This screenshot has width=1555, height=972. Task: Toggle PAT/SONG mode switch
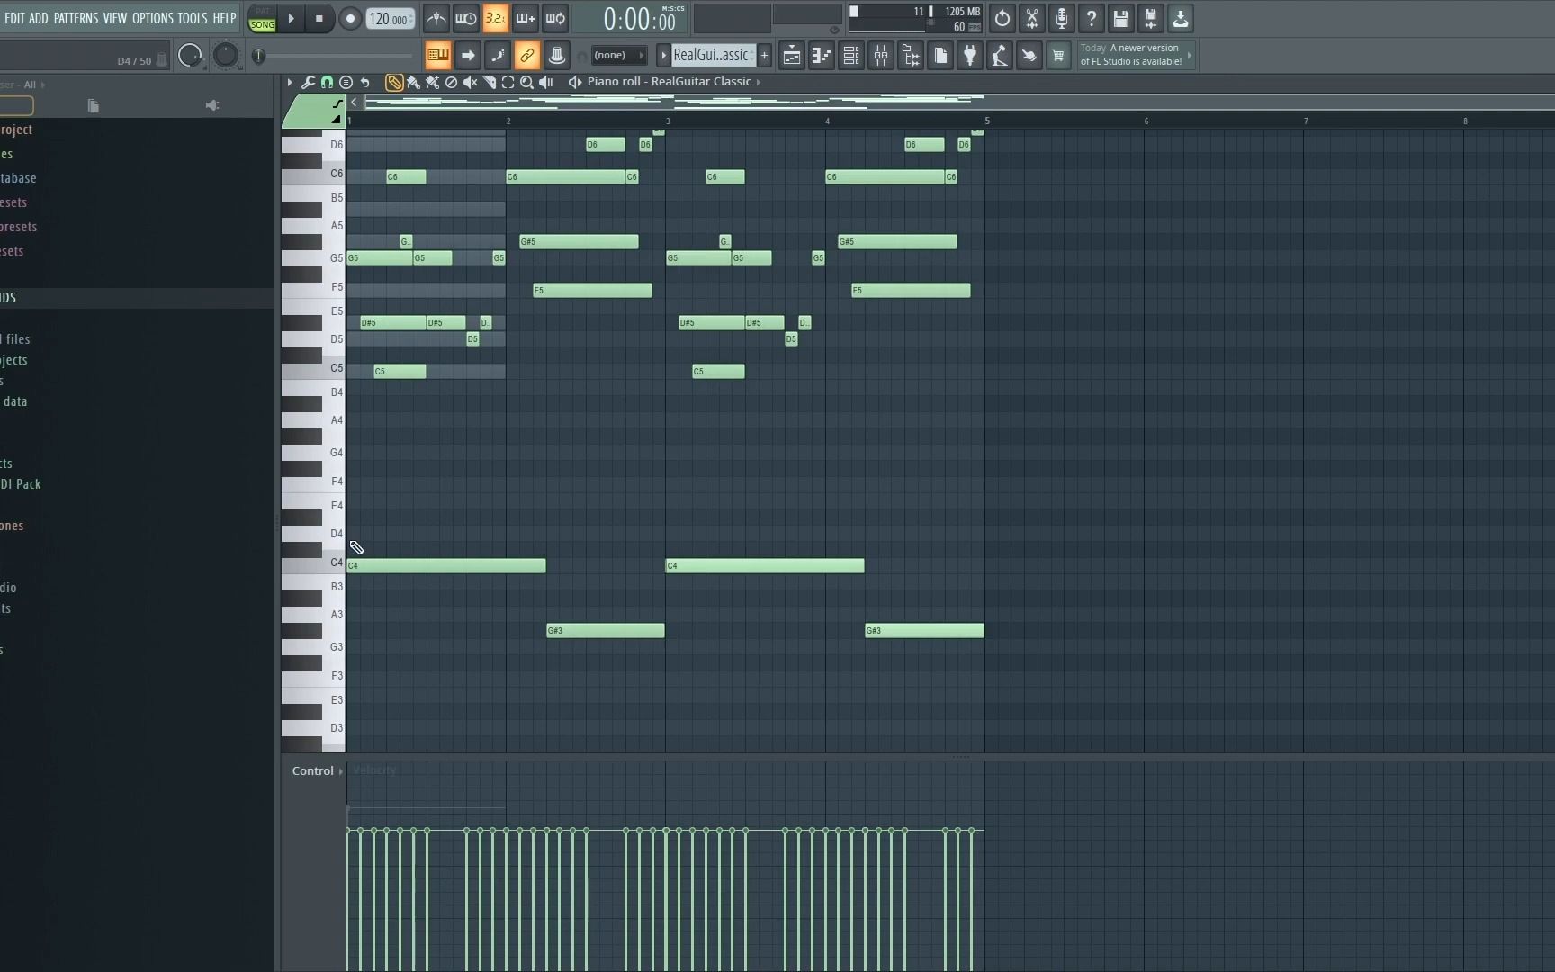[263, 19]
